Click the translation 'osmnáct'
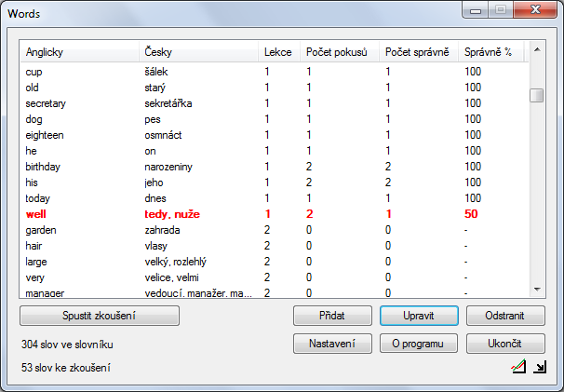 tap(163, 135)
